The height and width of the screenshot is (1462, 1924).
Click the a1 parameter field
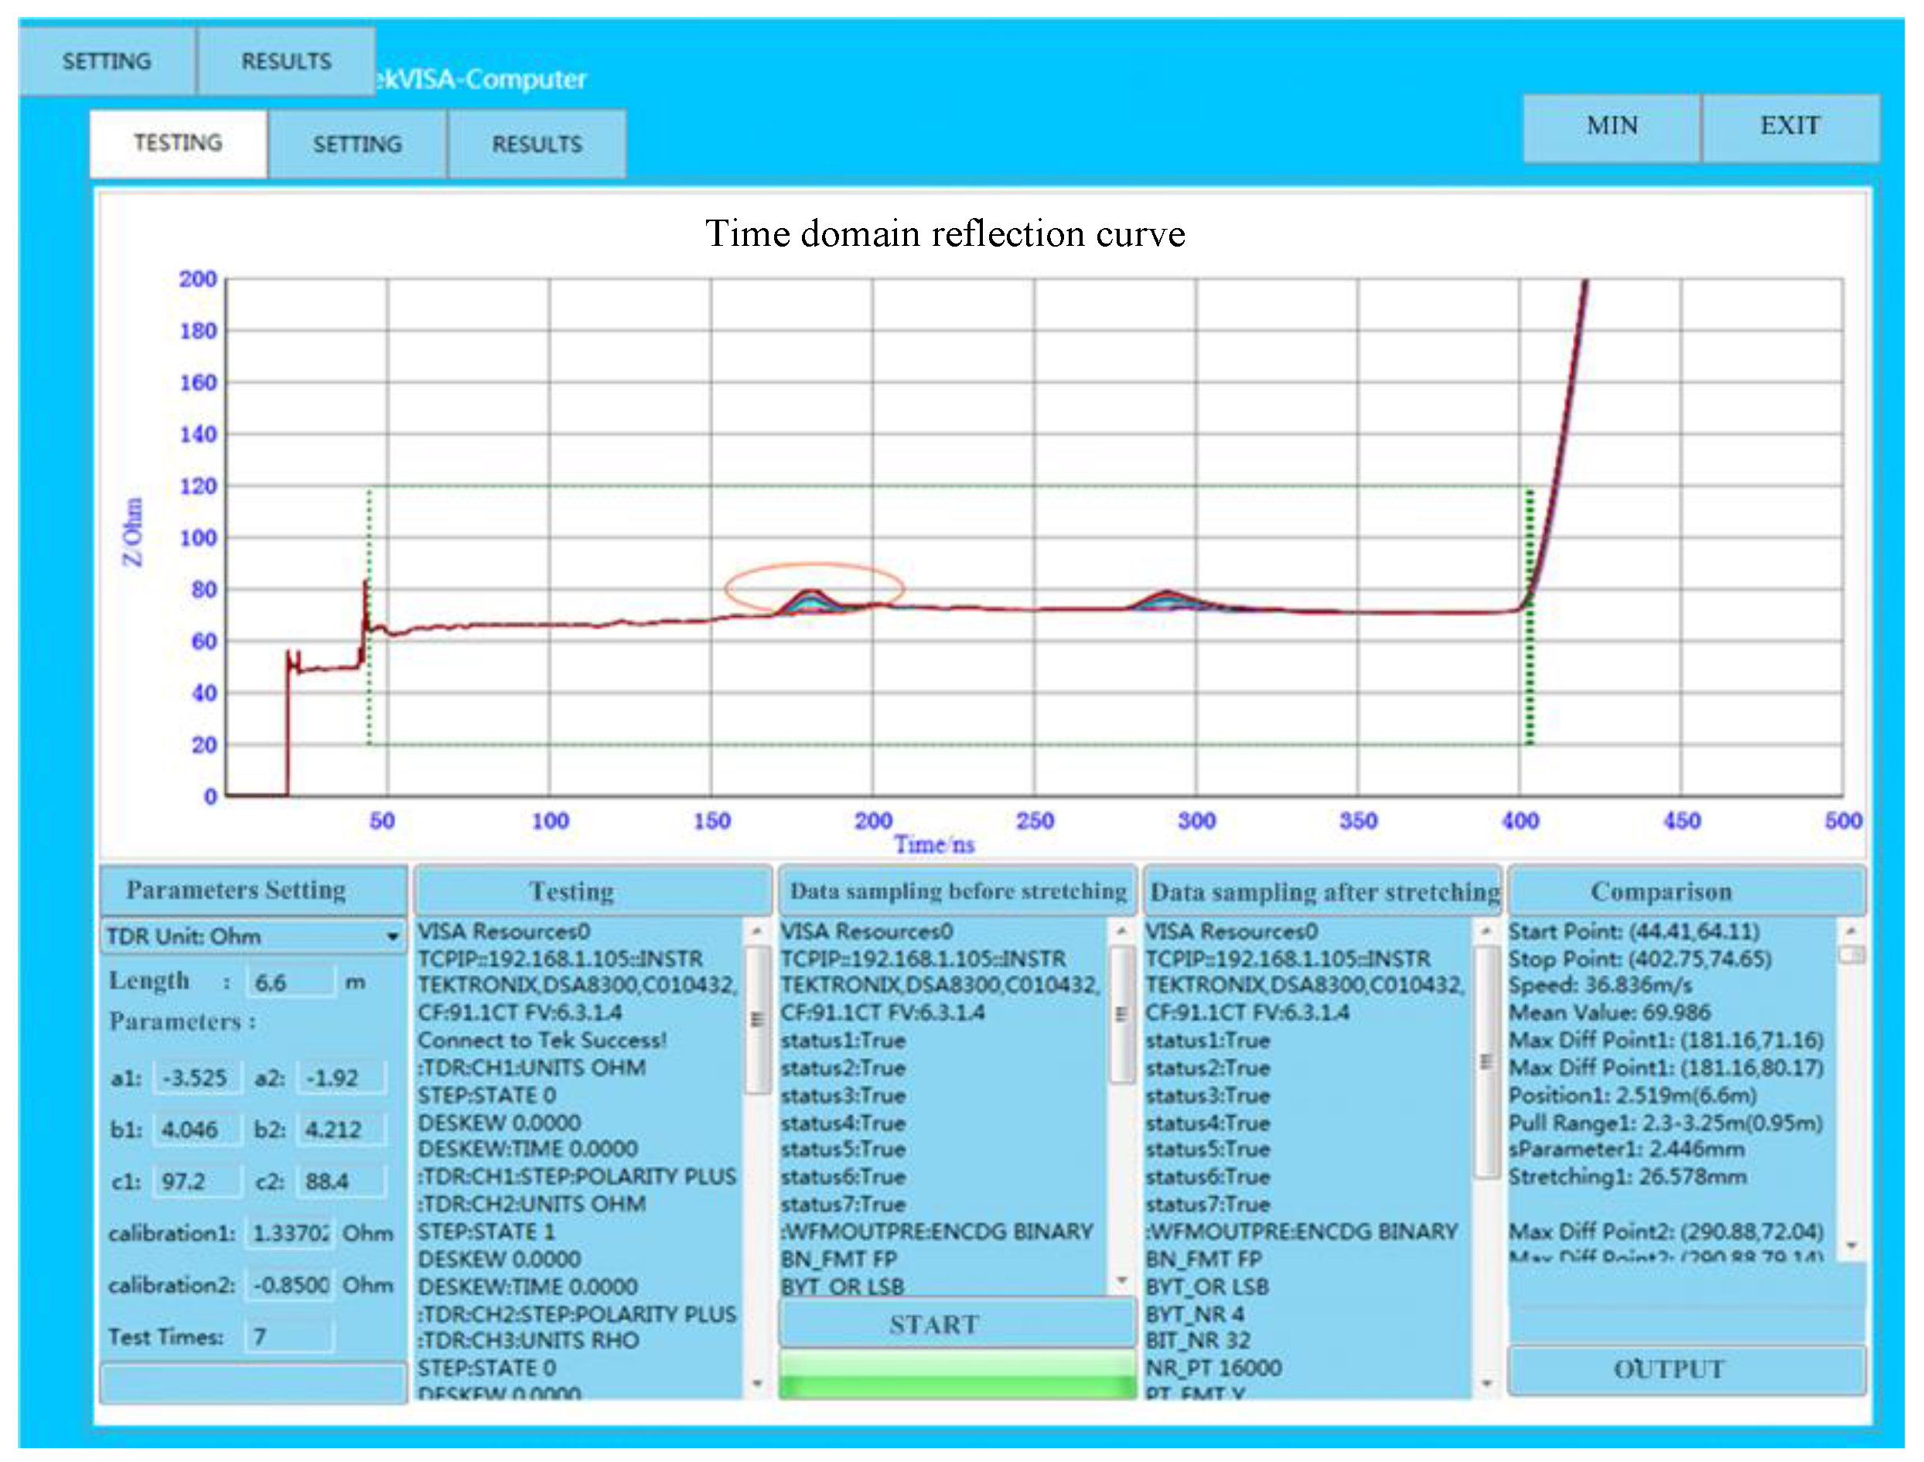[196, 1079]
